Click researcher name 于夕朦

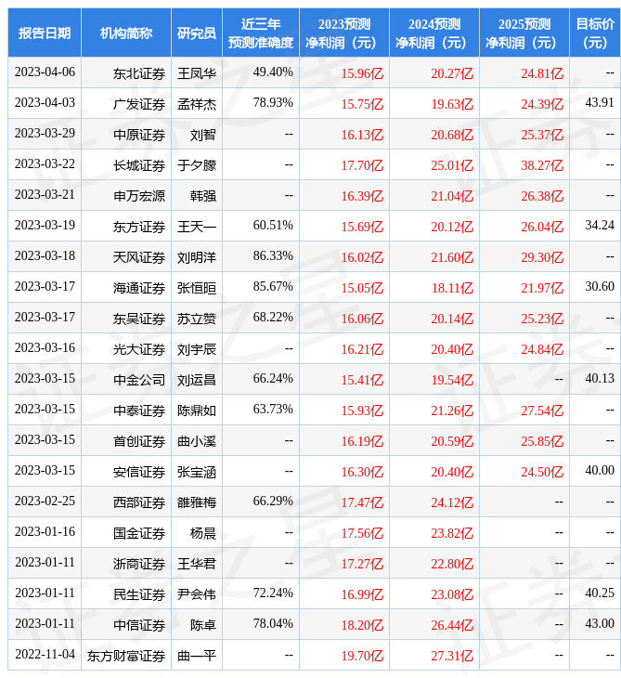pyautogui.click(x=197, y=165)
